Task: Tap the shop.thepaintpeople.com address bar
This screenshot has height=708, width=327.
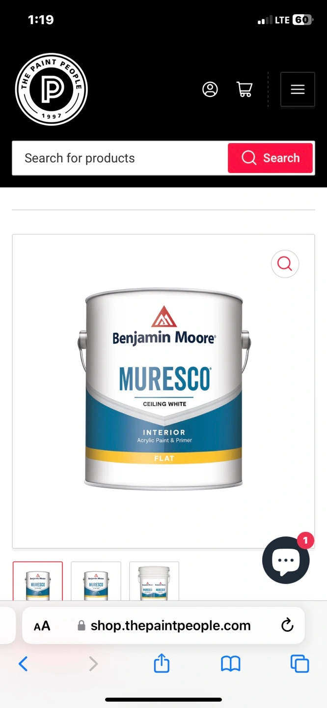Action: 164,626
